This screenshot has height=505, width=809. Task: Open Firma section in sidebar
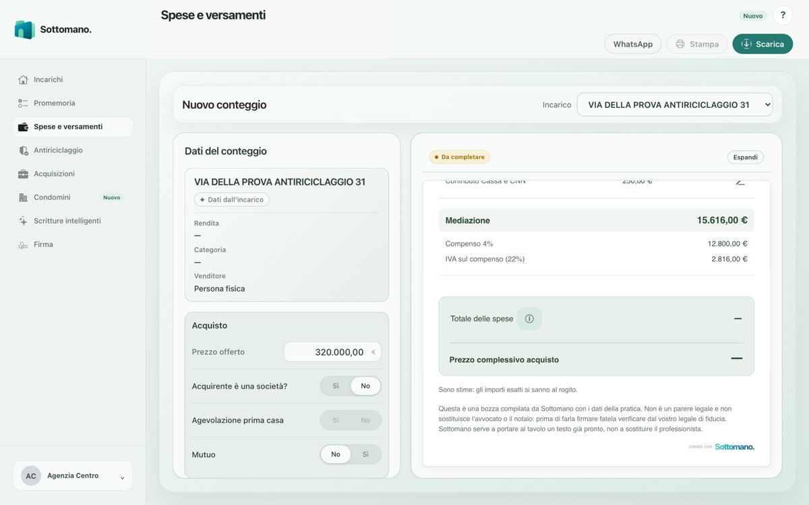click(73, 244)
